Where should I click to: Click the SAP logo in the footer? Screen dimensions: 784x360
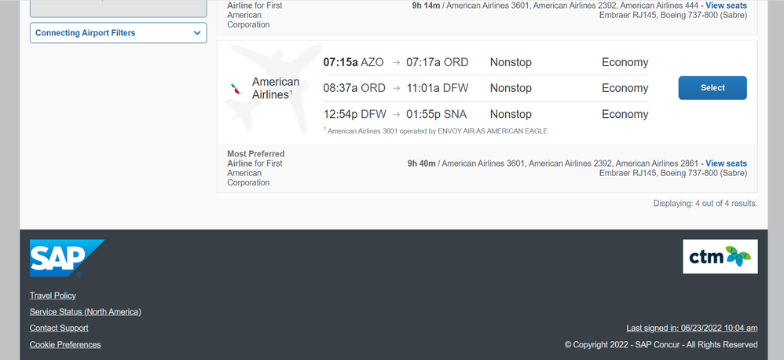[67, 258]
